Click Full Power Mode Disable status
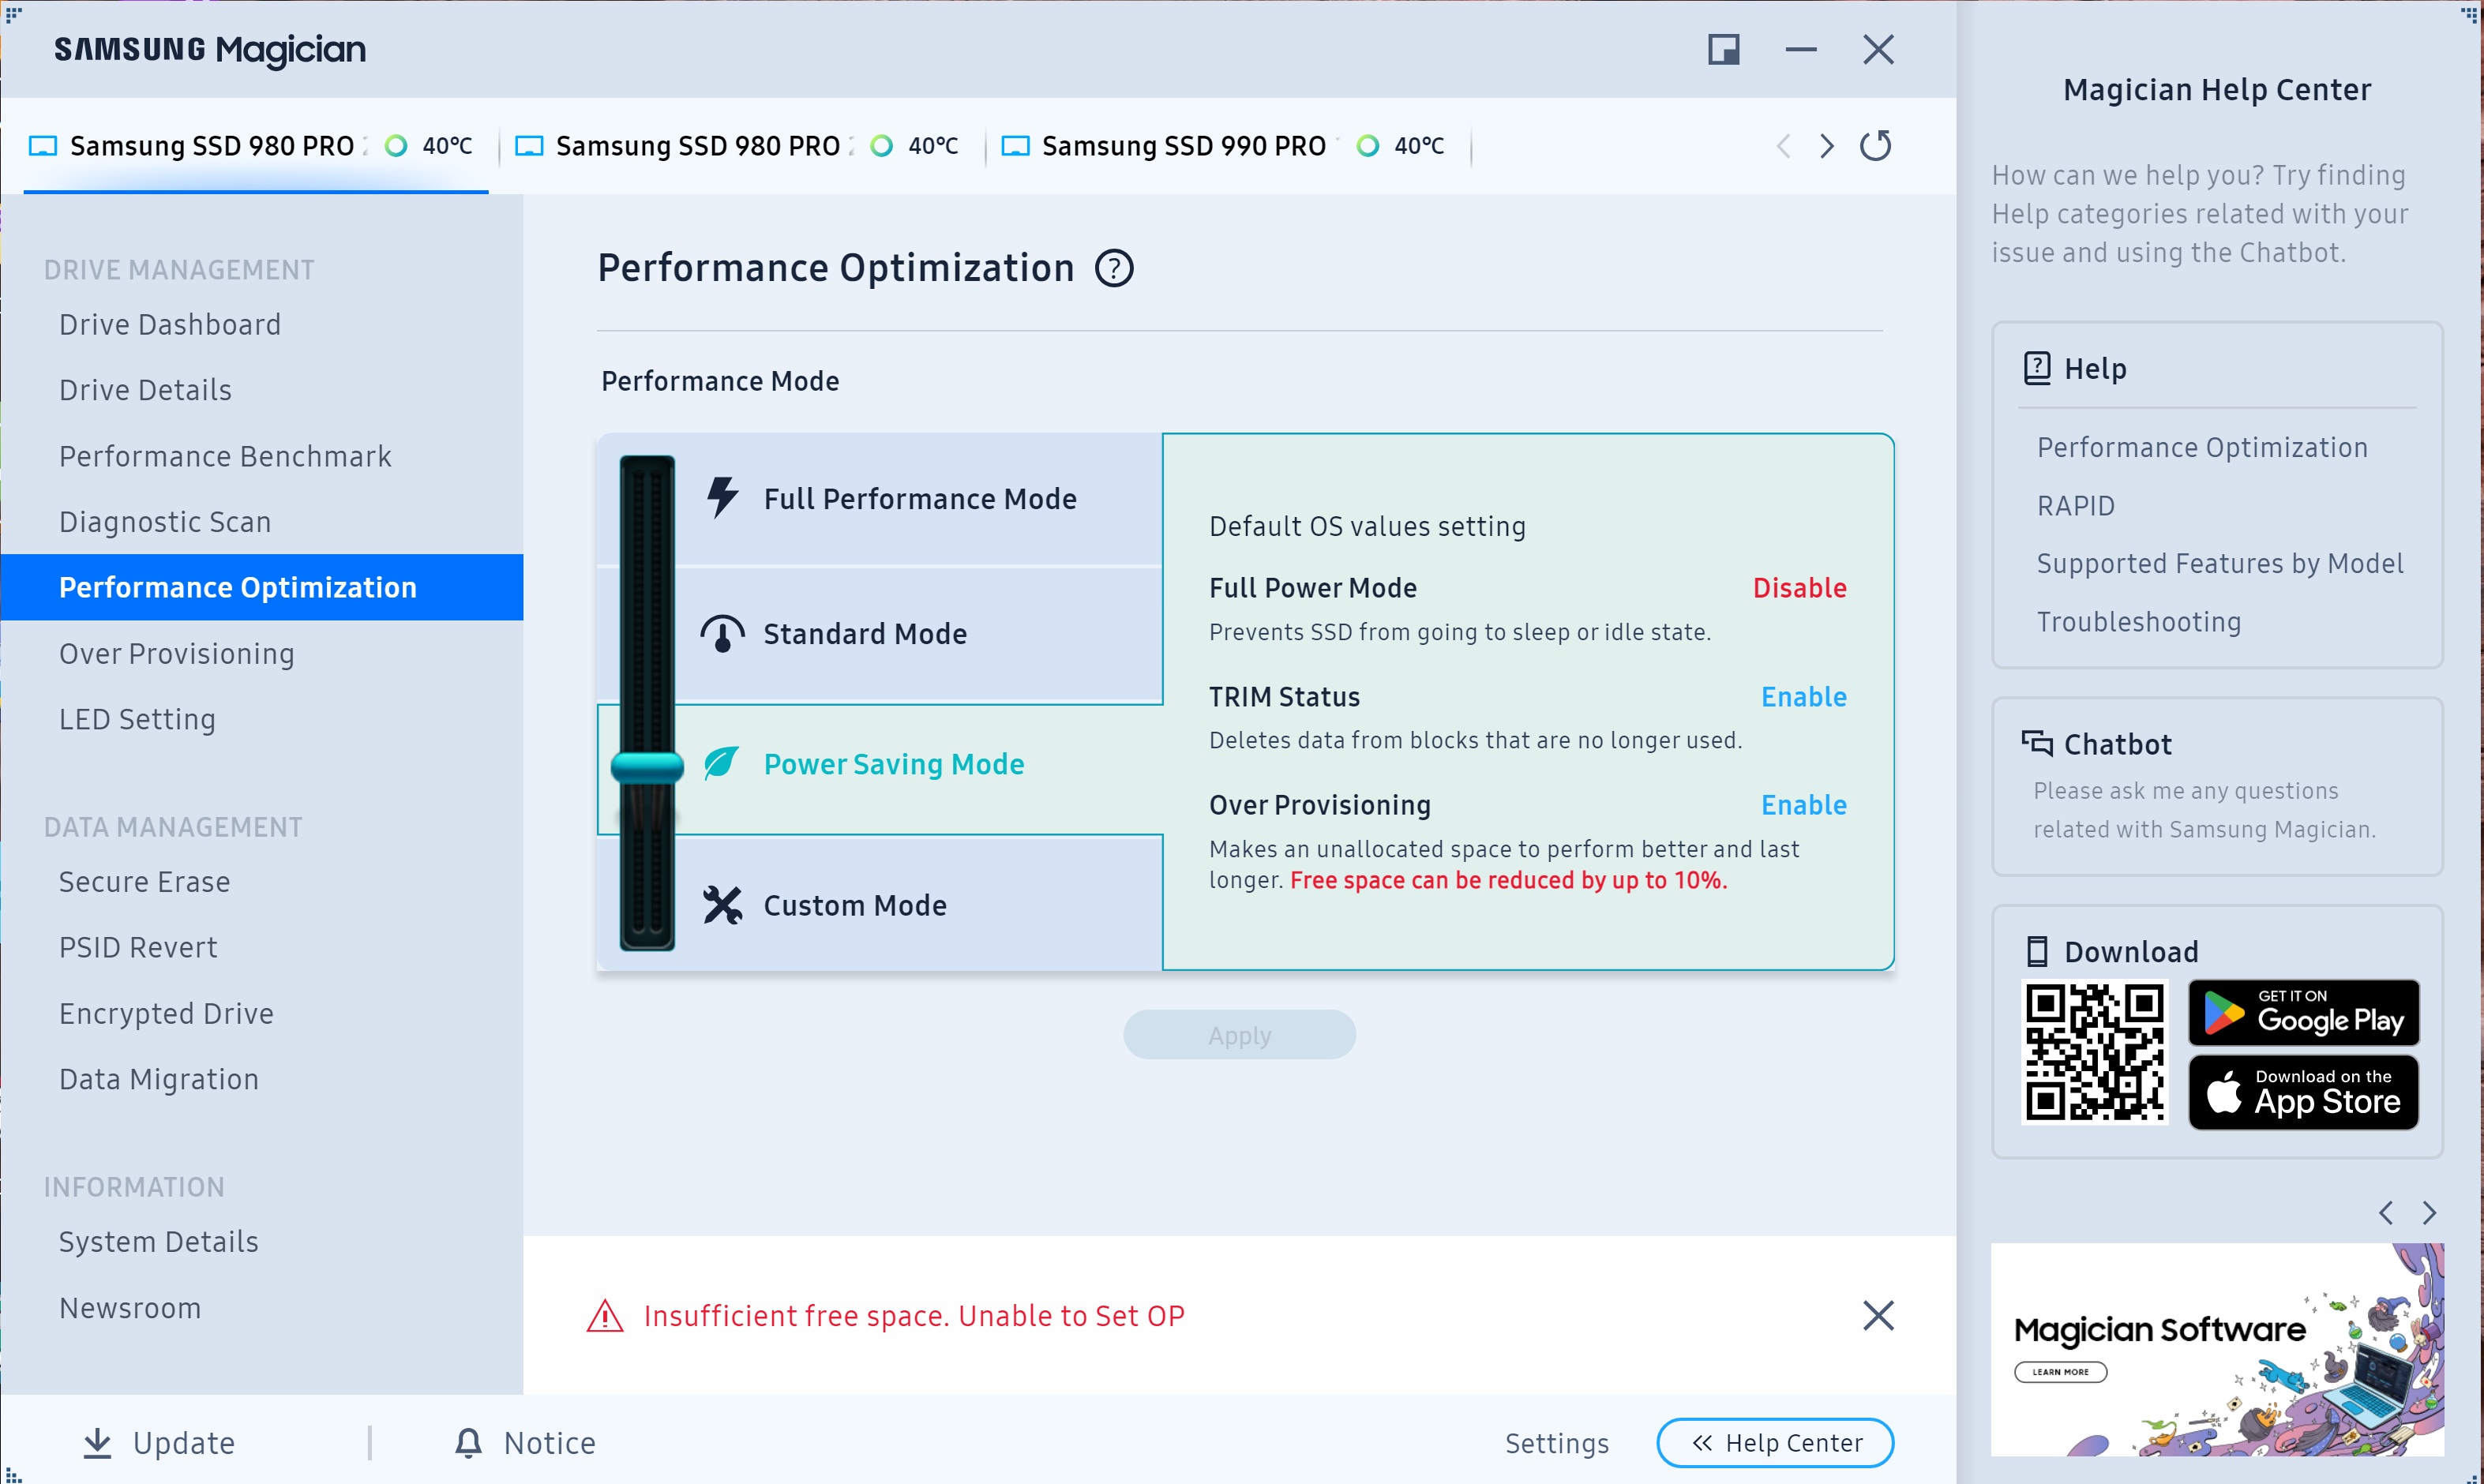2484x1484 pixels. pyautogui.click(x=1799, y=587)
